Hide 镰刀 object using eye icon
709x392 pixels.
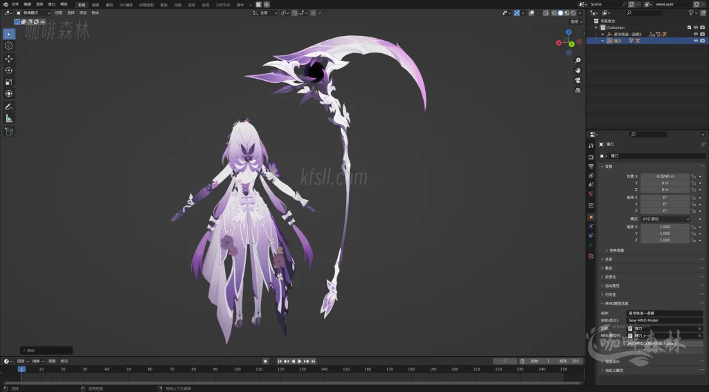click(x=695, y=41)
